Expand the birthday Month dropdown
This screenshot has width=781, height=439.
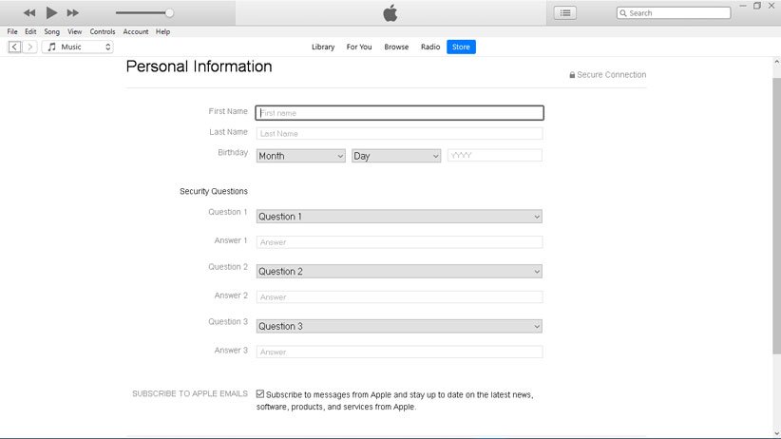(300, 156)
